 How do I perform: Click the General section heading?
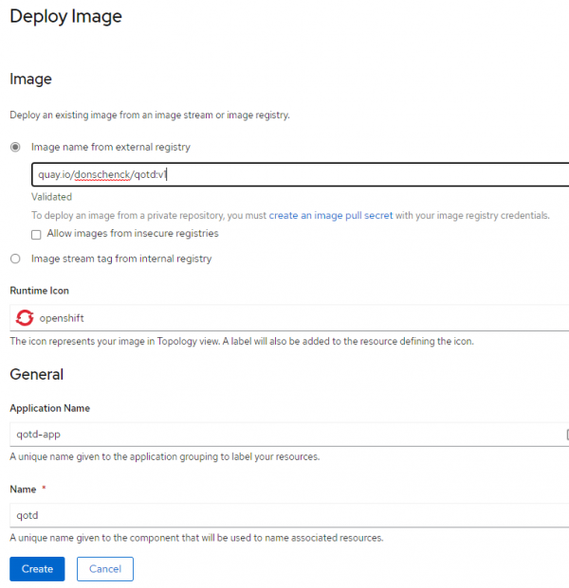[37, 374]
